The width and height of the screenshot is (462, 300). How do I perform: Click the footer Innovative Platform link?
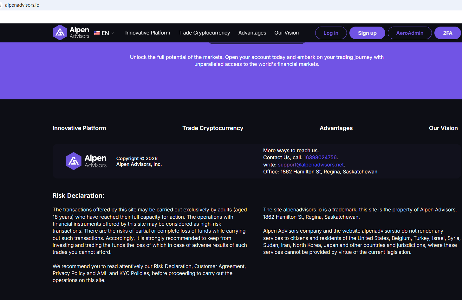pos(79,128)
